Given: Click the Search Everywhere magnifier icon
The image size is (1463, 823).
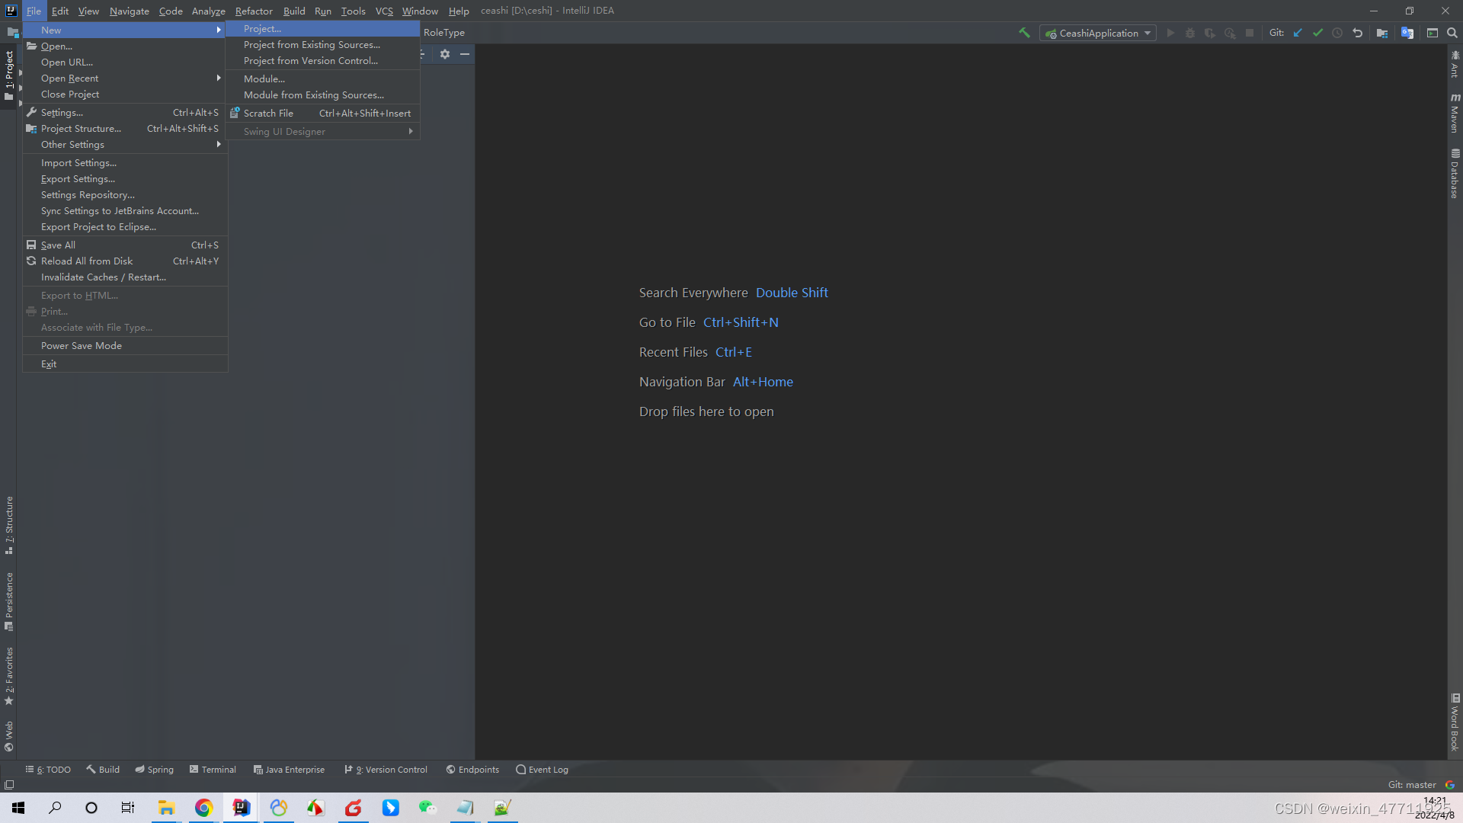Looking at the screenshot, I should [1452, 33].
